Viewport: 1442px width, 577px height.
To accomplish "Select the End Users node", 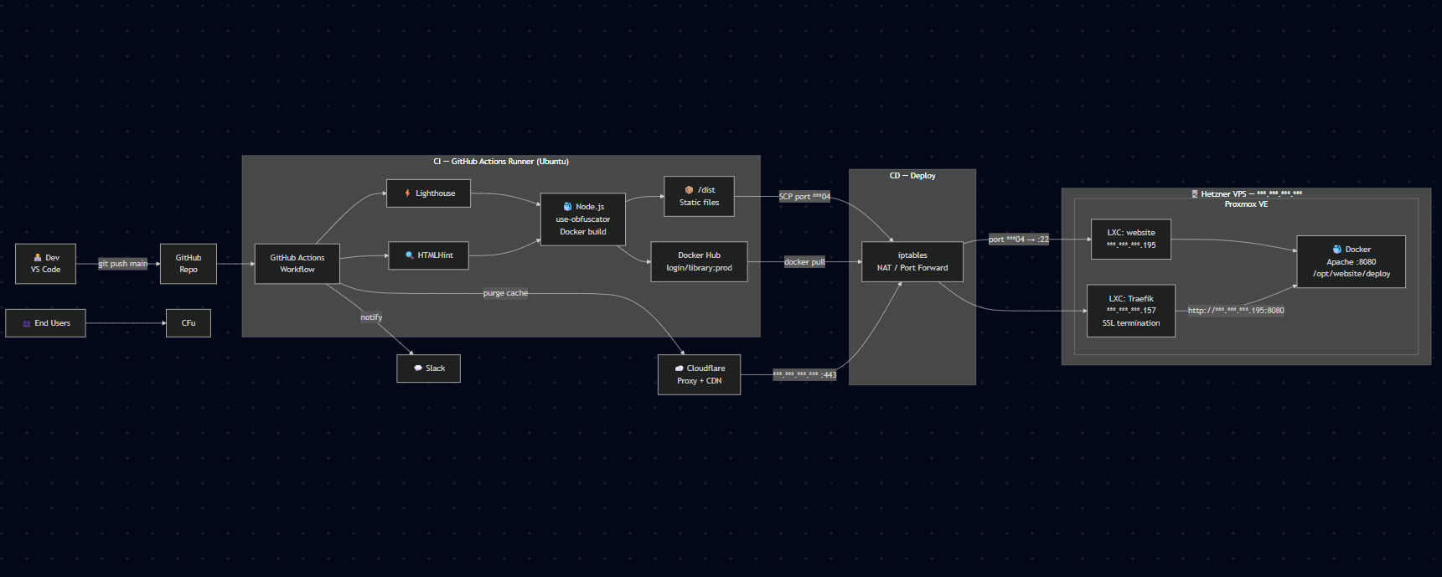I will pos(45,323).
